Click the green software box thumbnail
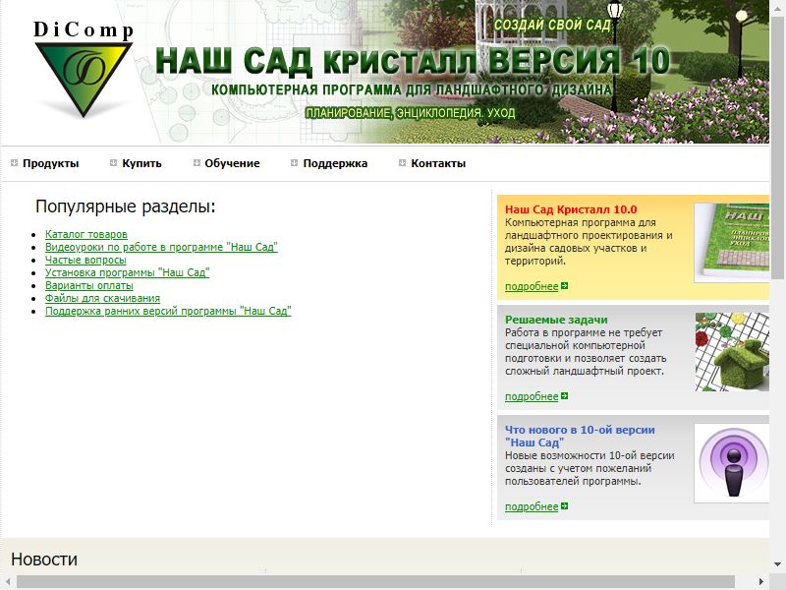This screenshot has height=590, width=786. point(731,243)
